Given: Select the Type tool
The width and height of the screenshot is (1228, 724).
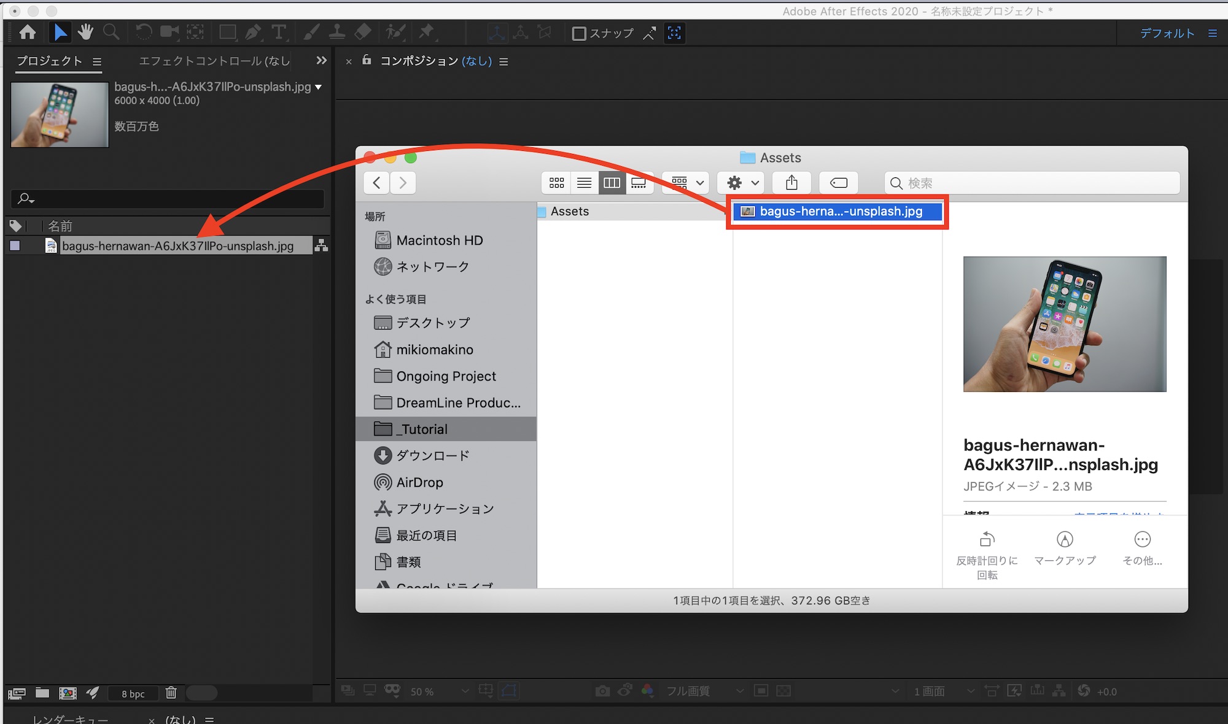Looking at the screenshot, I should click(x=279, y=32).
